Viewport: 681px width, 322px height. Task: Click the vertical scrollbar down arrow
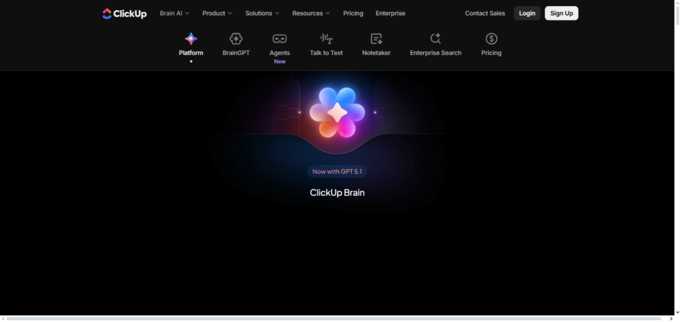[x=678, y=312]
